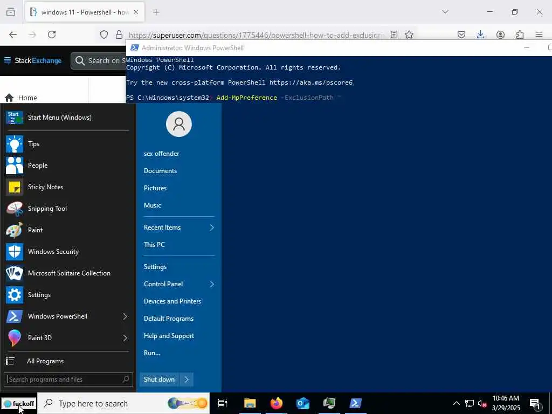552x414 pixels.
Task: Open Settings from pinned programs list
Action: click(x=67, y=295)
